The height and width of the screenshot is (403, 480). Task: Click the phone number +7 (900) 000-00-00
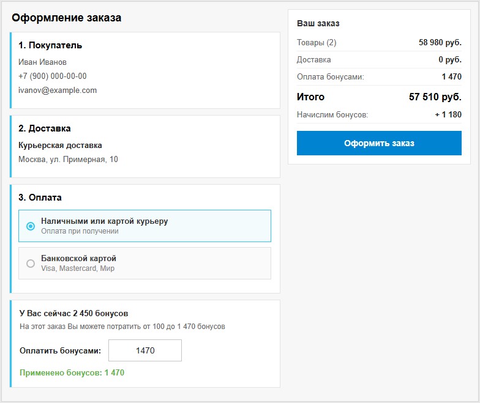(53, 76)
